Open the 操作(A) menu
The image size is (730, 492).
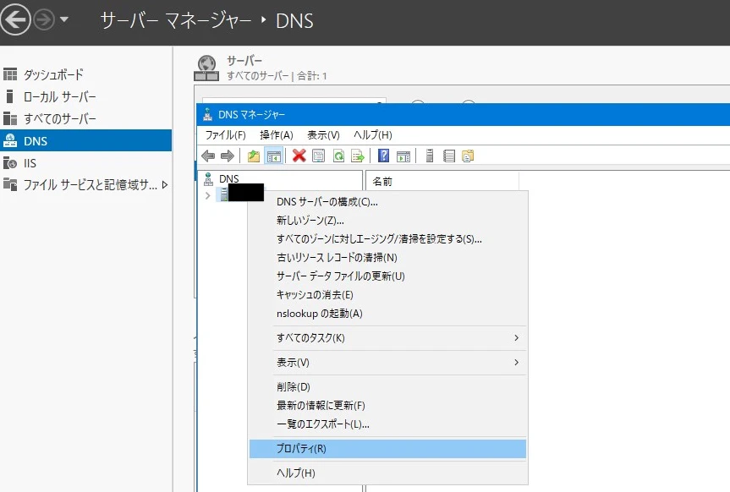coord(276,135)
